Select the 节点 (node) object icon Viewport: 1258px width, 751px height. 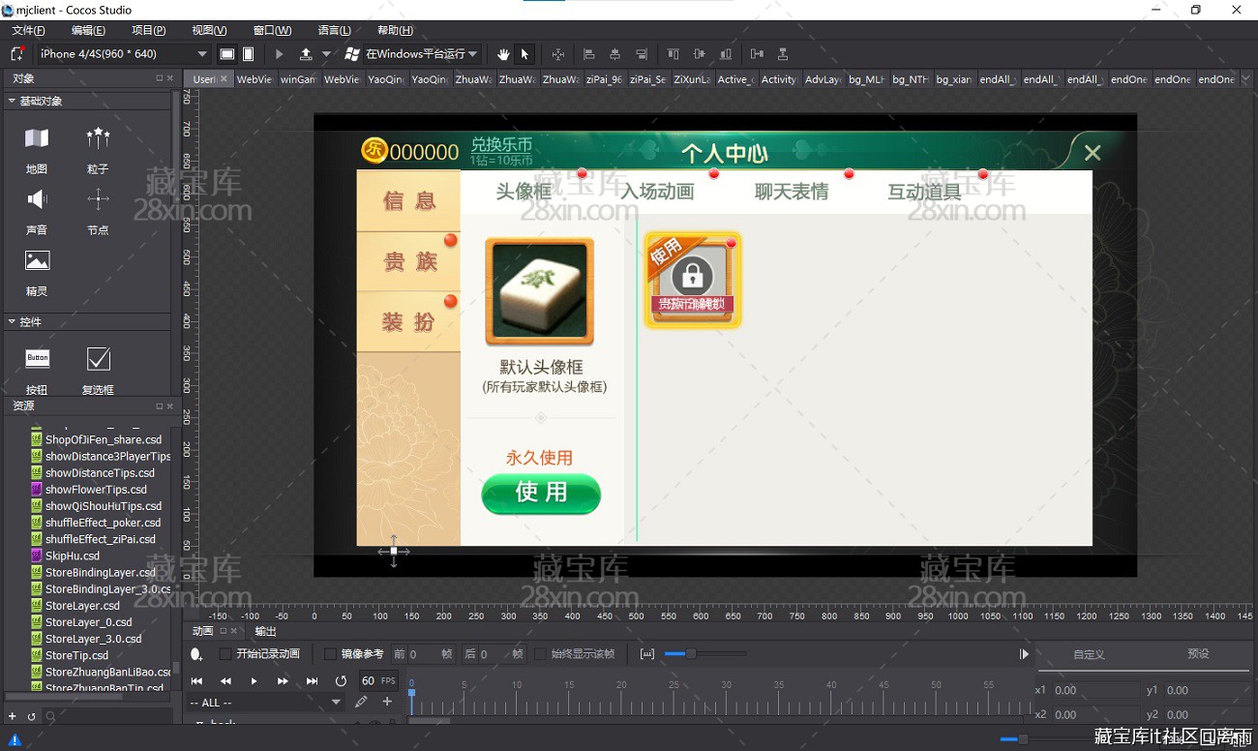(x=98, y=200)
